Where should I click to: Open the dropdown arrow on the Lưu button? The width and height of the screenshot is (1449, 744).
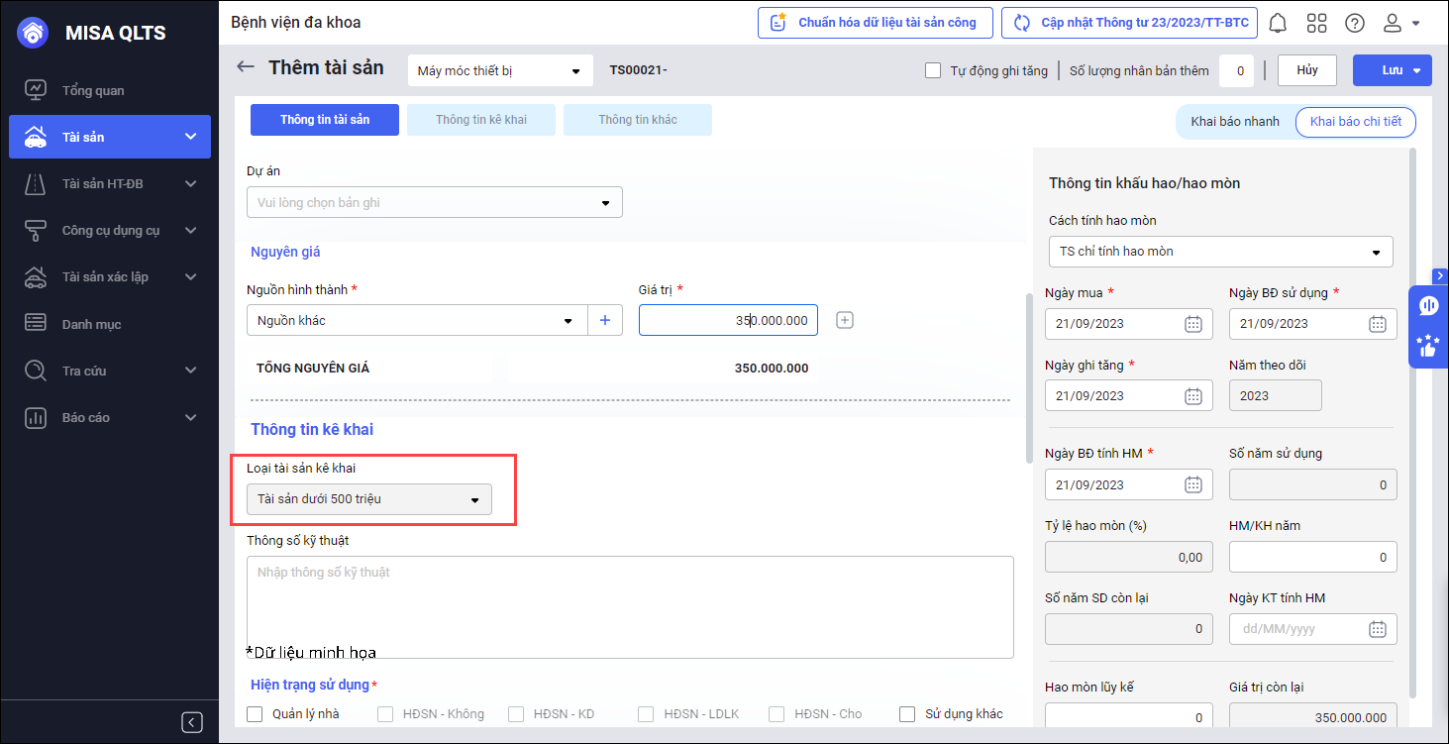[x=1417, y=70]
